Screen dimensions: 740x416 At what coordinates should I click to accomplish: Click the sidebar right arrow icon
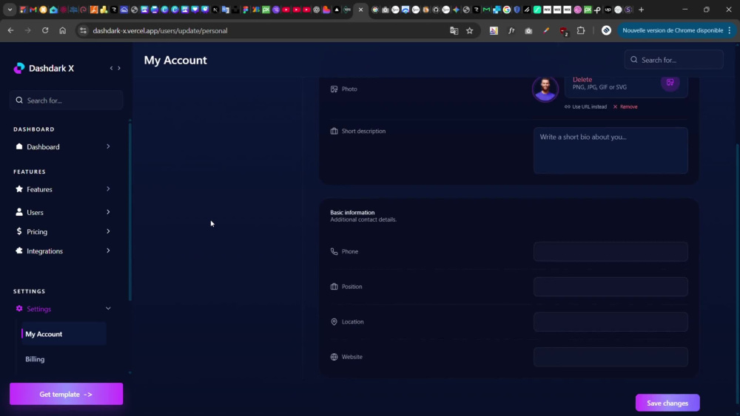[119, 68]
